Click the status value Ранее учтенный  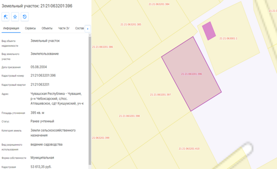tap(42, 121)
